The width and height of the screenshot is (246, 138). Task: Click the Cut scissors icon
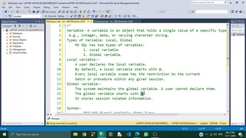pyautogui.click(x=81, y=12)
